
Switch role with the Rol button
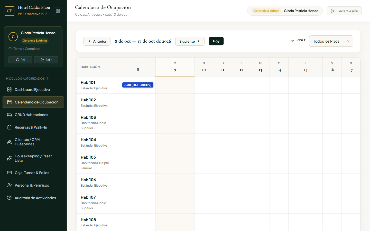(20, 60)
